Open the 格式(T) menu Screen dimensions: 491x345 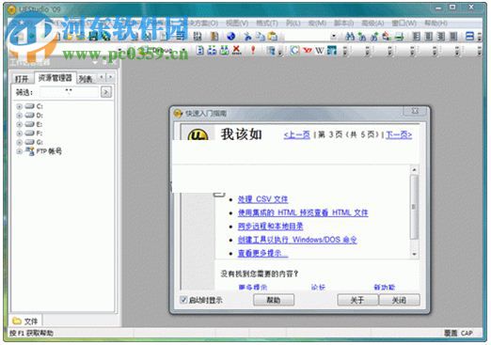pyautogui.click(x=267, y=24)
